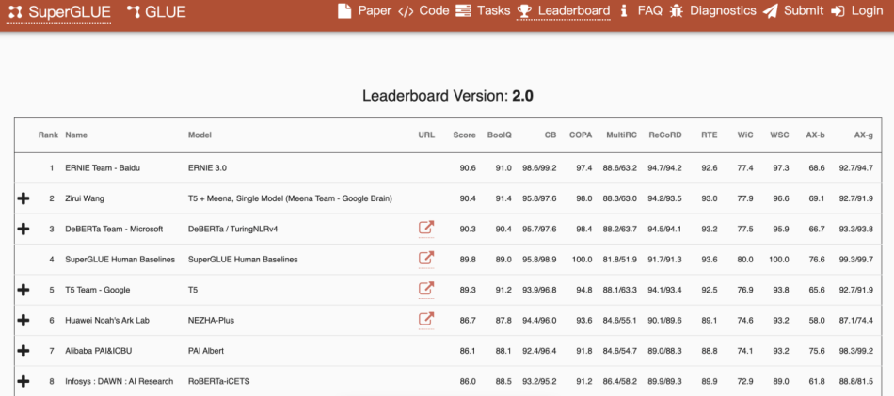Expand the DeBERTa Team - Microsoft row
This screenshot has width=894, height=396.
[x=24, y=229]
